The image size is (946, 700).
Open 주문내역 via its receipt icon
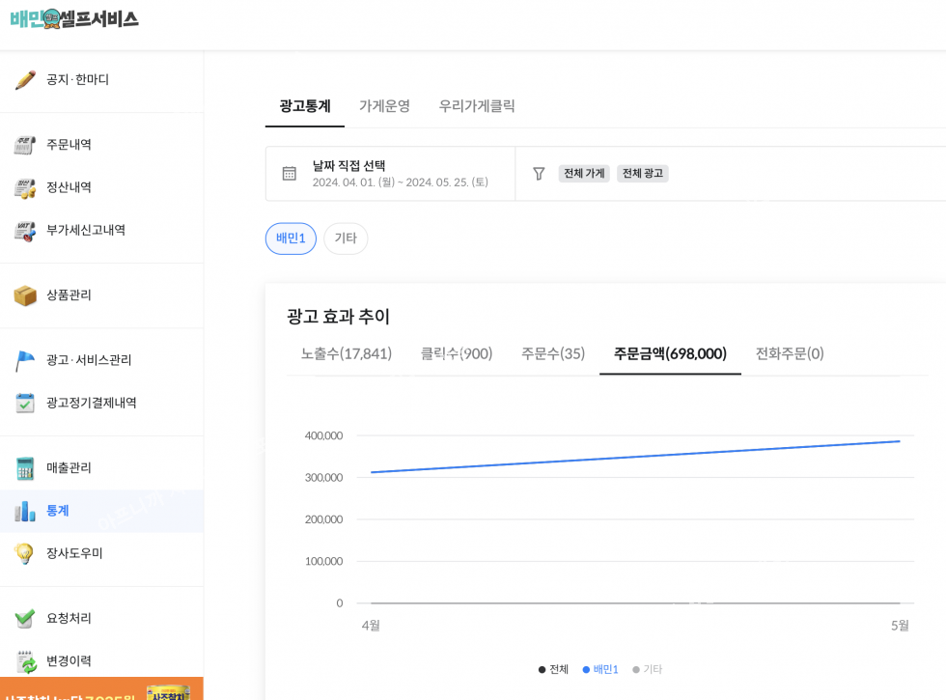coord(25,145)
